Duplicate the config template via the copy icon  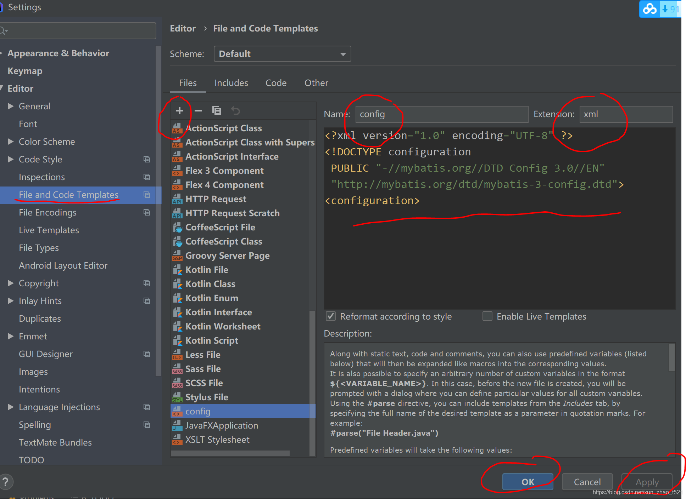click(217, 110)
